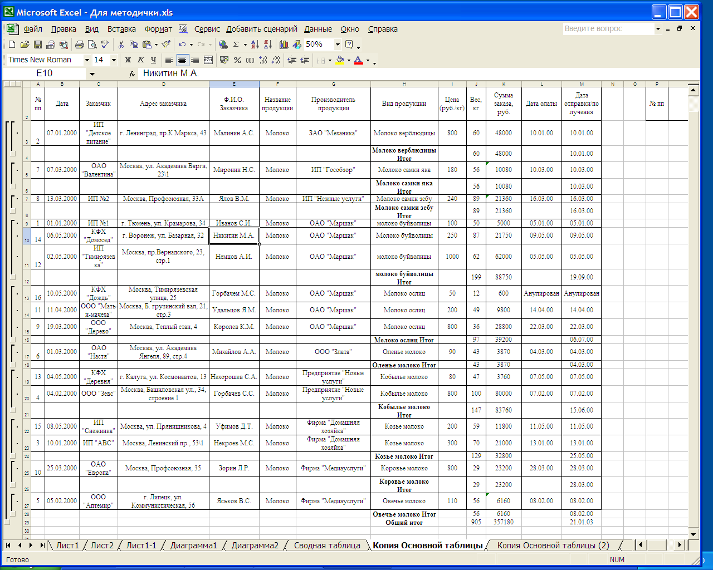
Task: Open the Borders dropdown arrow
Action: coord(330,60)
